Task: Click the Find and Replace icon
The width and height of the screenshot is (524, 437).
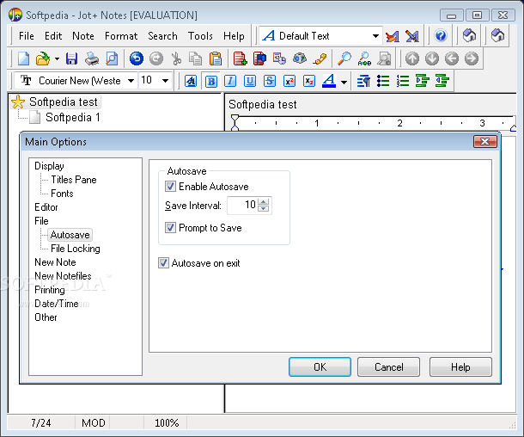Action: [x=364, y=58]
